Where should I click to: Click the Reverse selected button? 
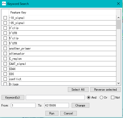105,90
